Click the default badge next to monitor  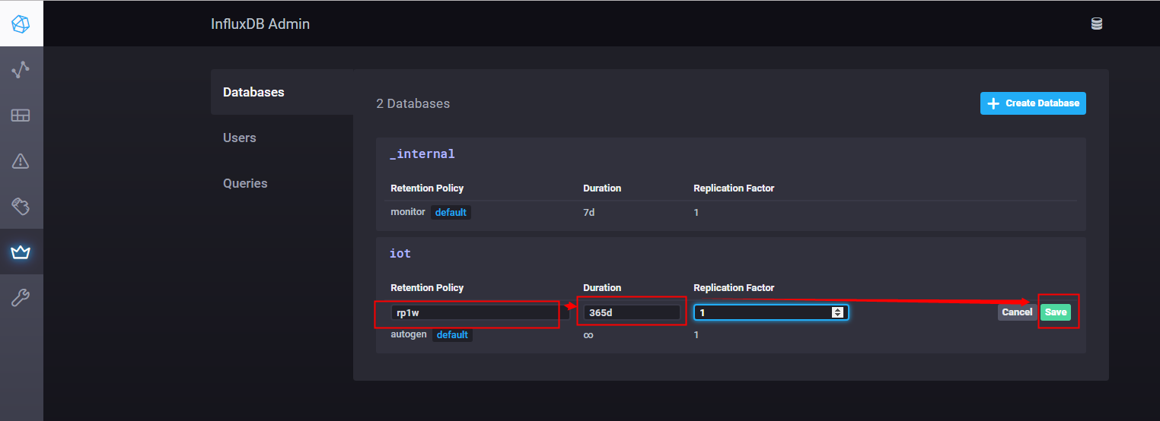tap(451, 213)
